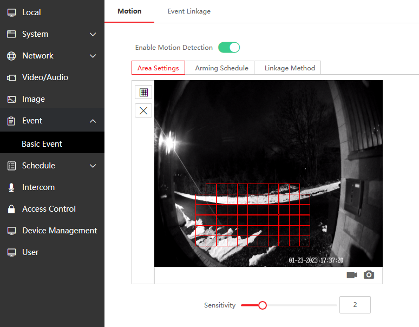
Task: Click the snapshot capture camera icon
Action: (369, 275)
